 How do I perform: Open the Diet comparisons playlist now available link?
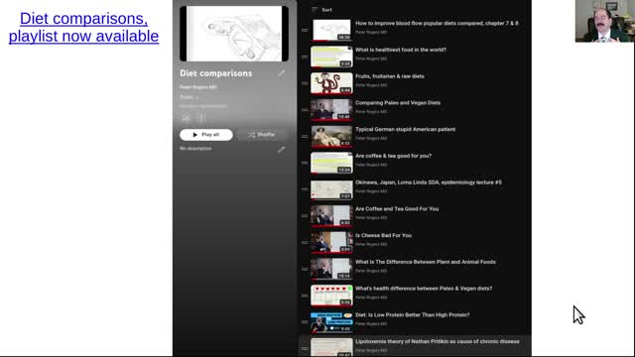click(x=83, y=27)
